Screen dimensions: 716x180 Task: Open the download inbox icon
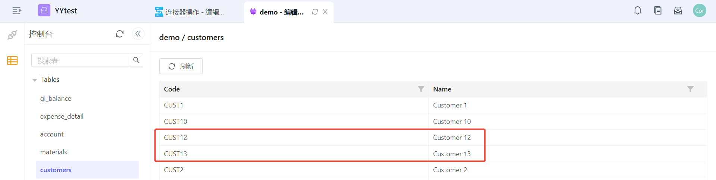coord(678,11)
